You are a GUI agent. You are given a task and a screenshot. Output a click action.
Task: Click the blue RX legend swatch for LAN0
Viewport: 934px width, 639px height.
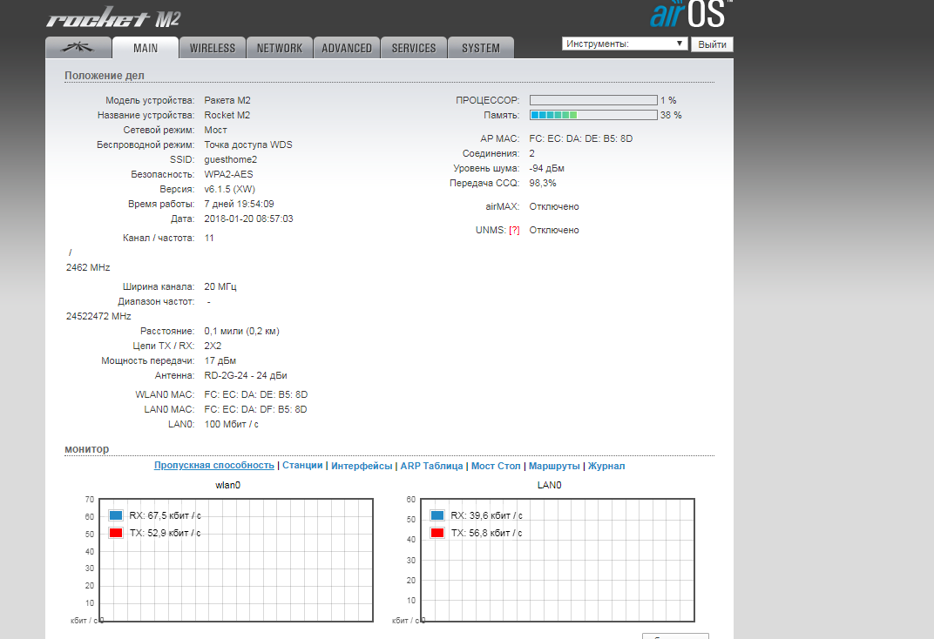437,515
